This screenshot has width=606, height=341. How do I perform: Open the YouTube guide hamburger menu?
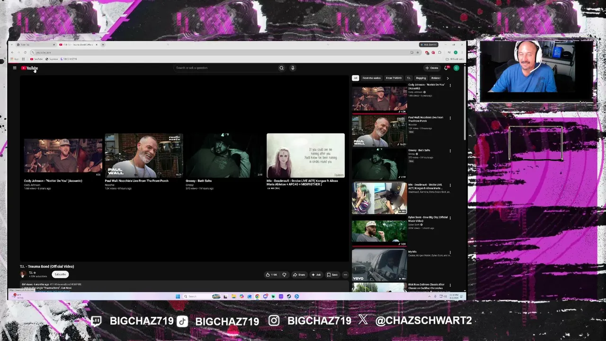point(15,68)
